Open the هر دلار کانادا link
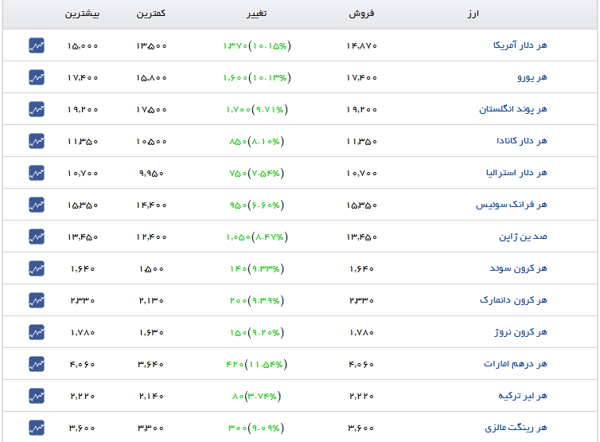This screenshot has width=600, height=442. pyautogui.click(x=522, y=141)
